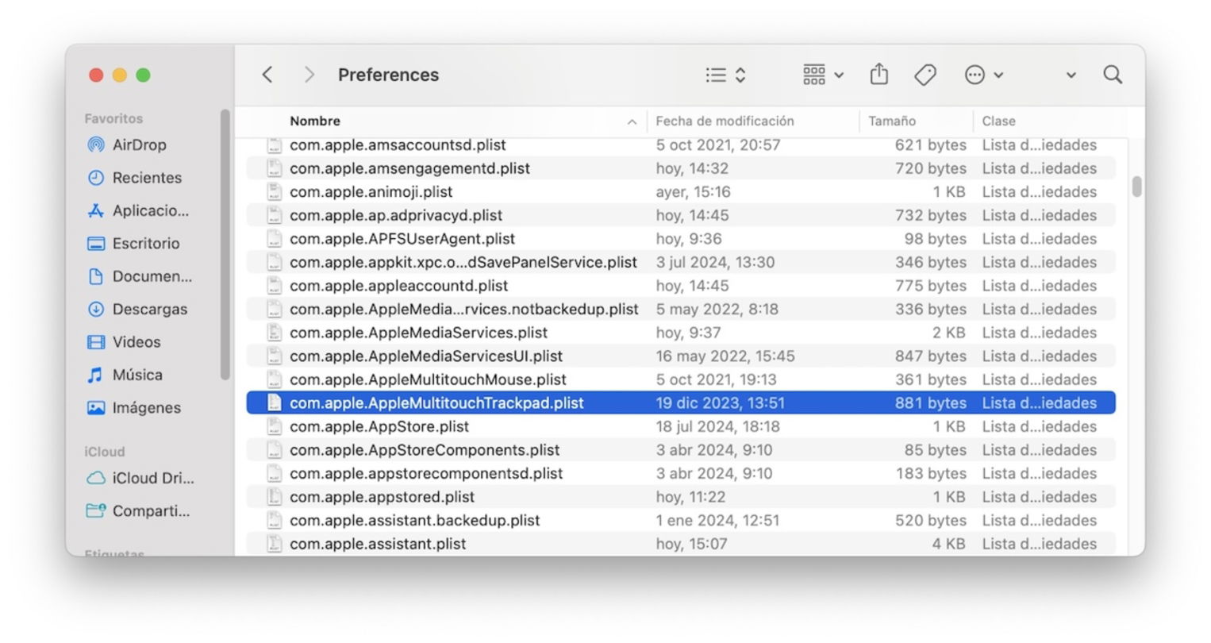The height and width of the screenshot is (643, 1211).
Task: Click the date 16 may 2022, 15:45
Action: coord(725,356)
